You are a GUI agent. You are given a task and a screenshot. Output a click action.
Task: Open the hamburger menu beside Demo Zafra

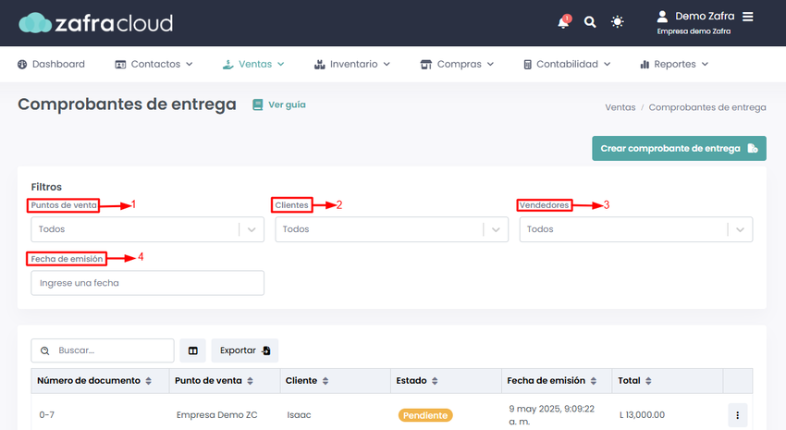(748, 17)
